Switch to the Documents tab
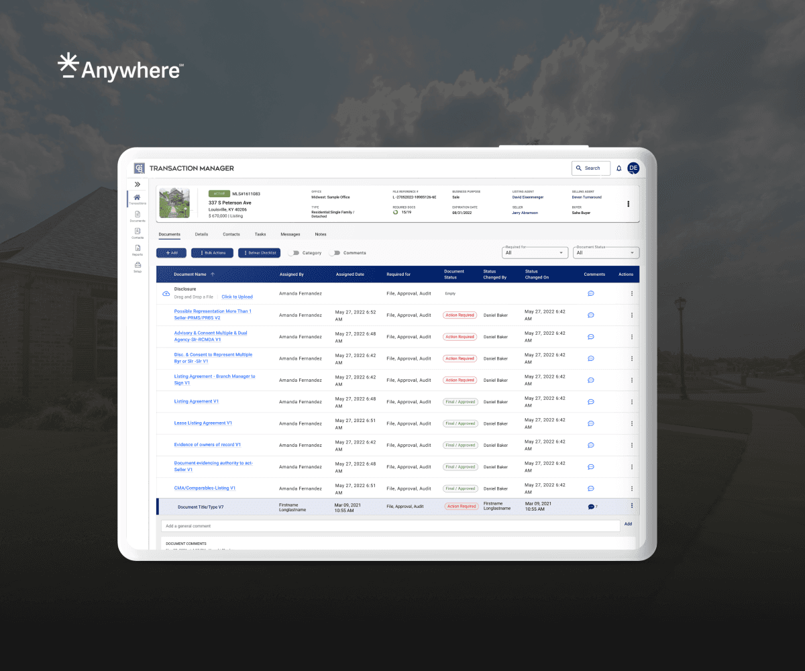The image size is (805, 671). (x=170, y=234)
